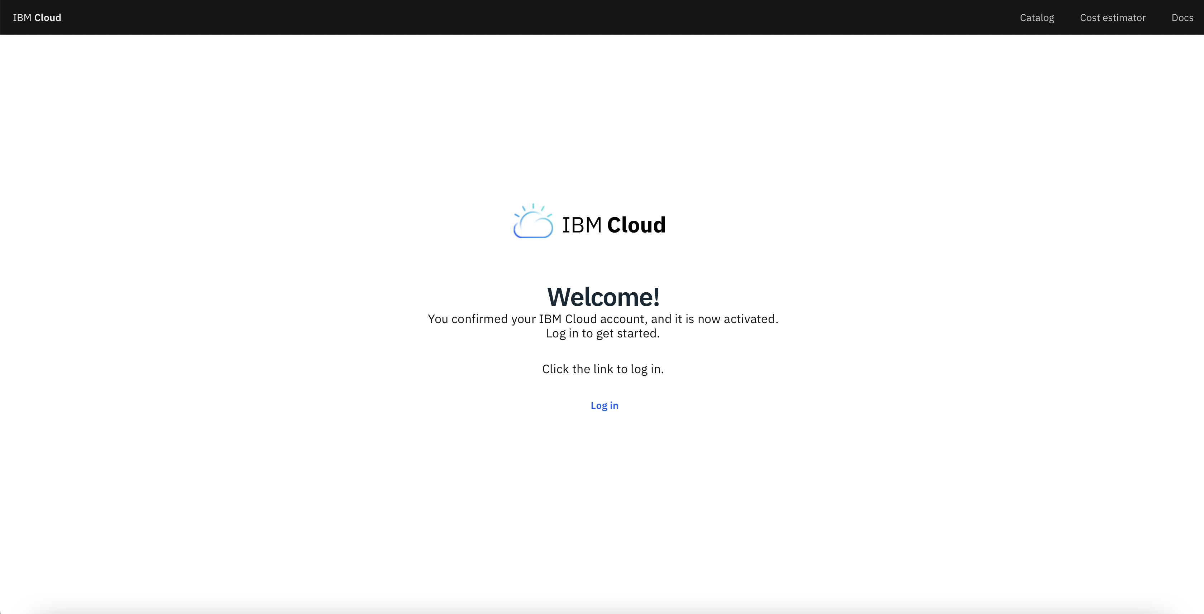Viewport: 1204px width, 614px height.
Task: Click 'Log in to get started' sentence
Action: pyautogui.click(x=603, y=333)
